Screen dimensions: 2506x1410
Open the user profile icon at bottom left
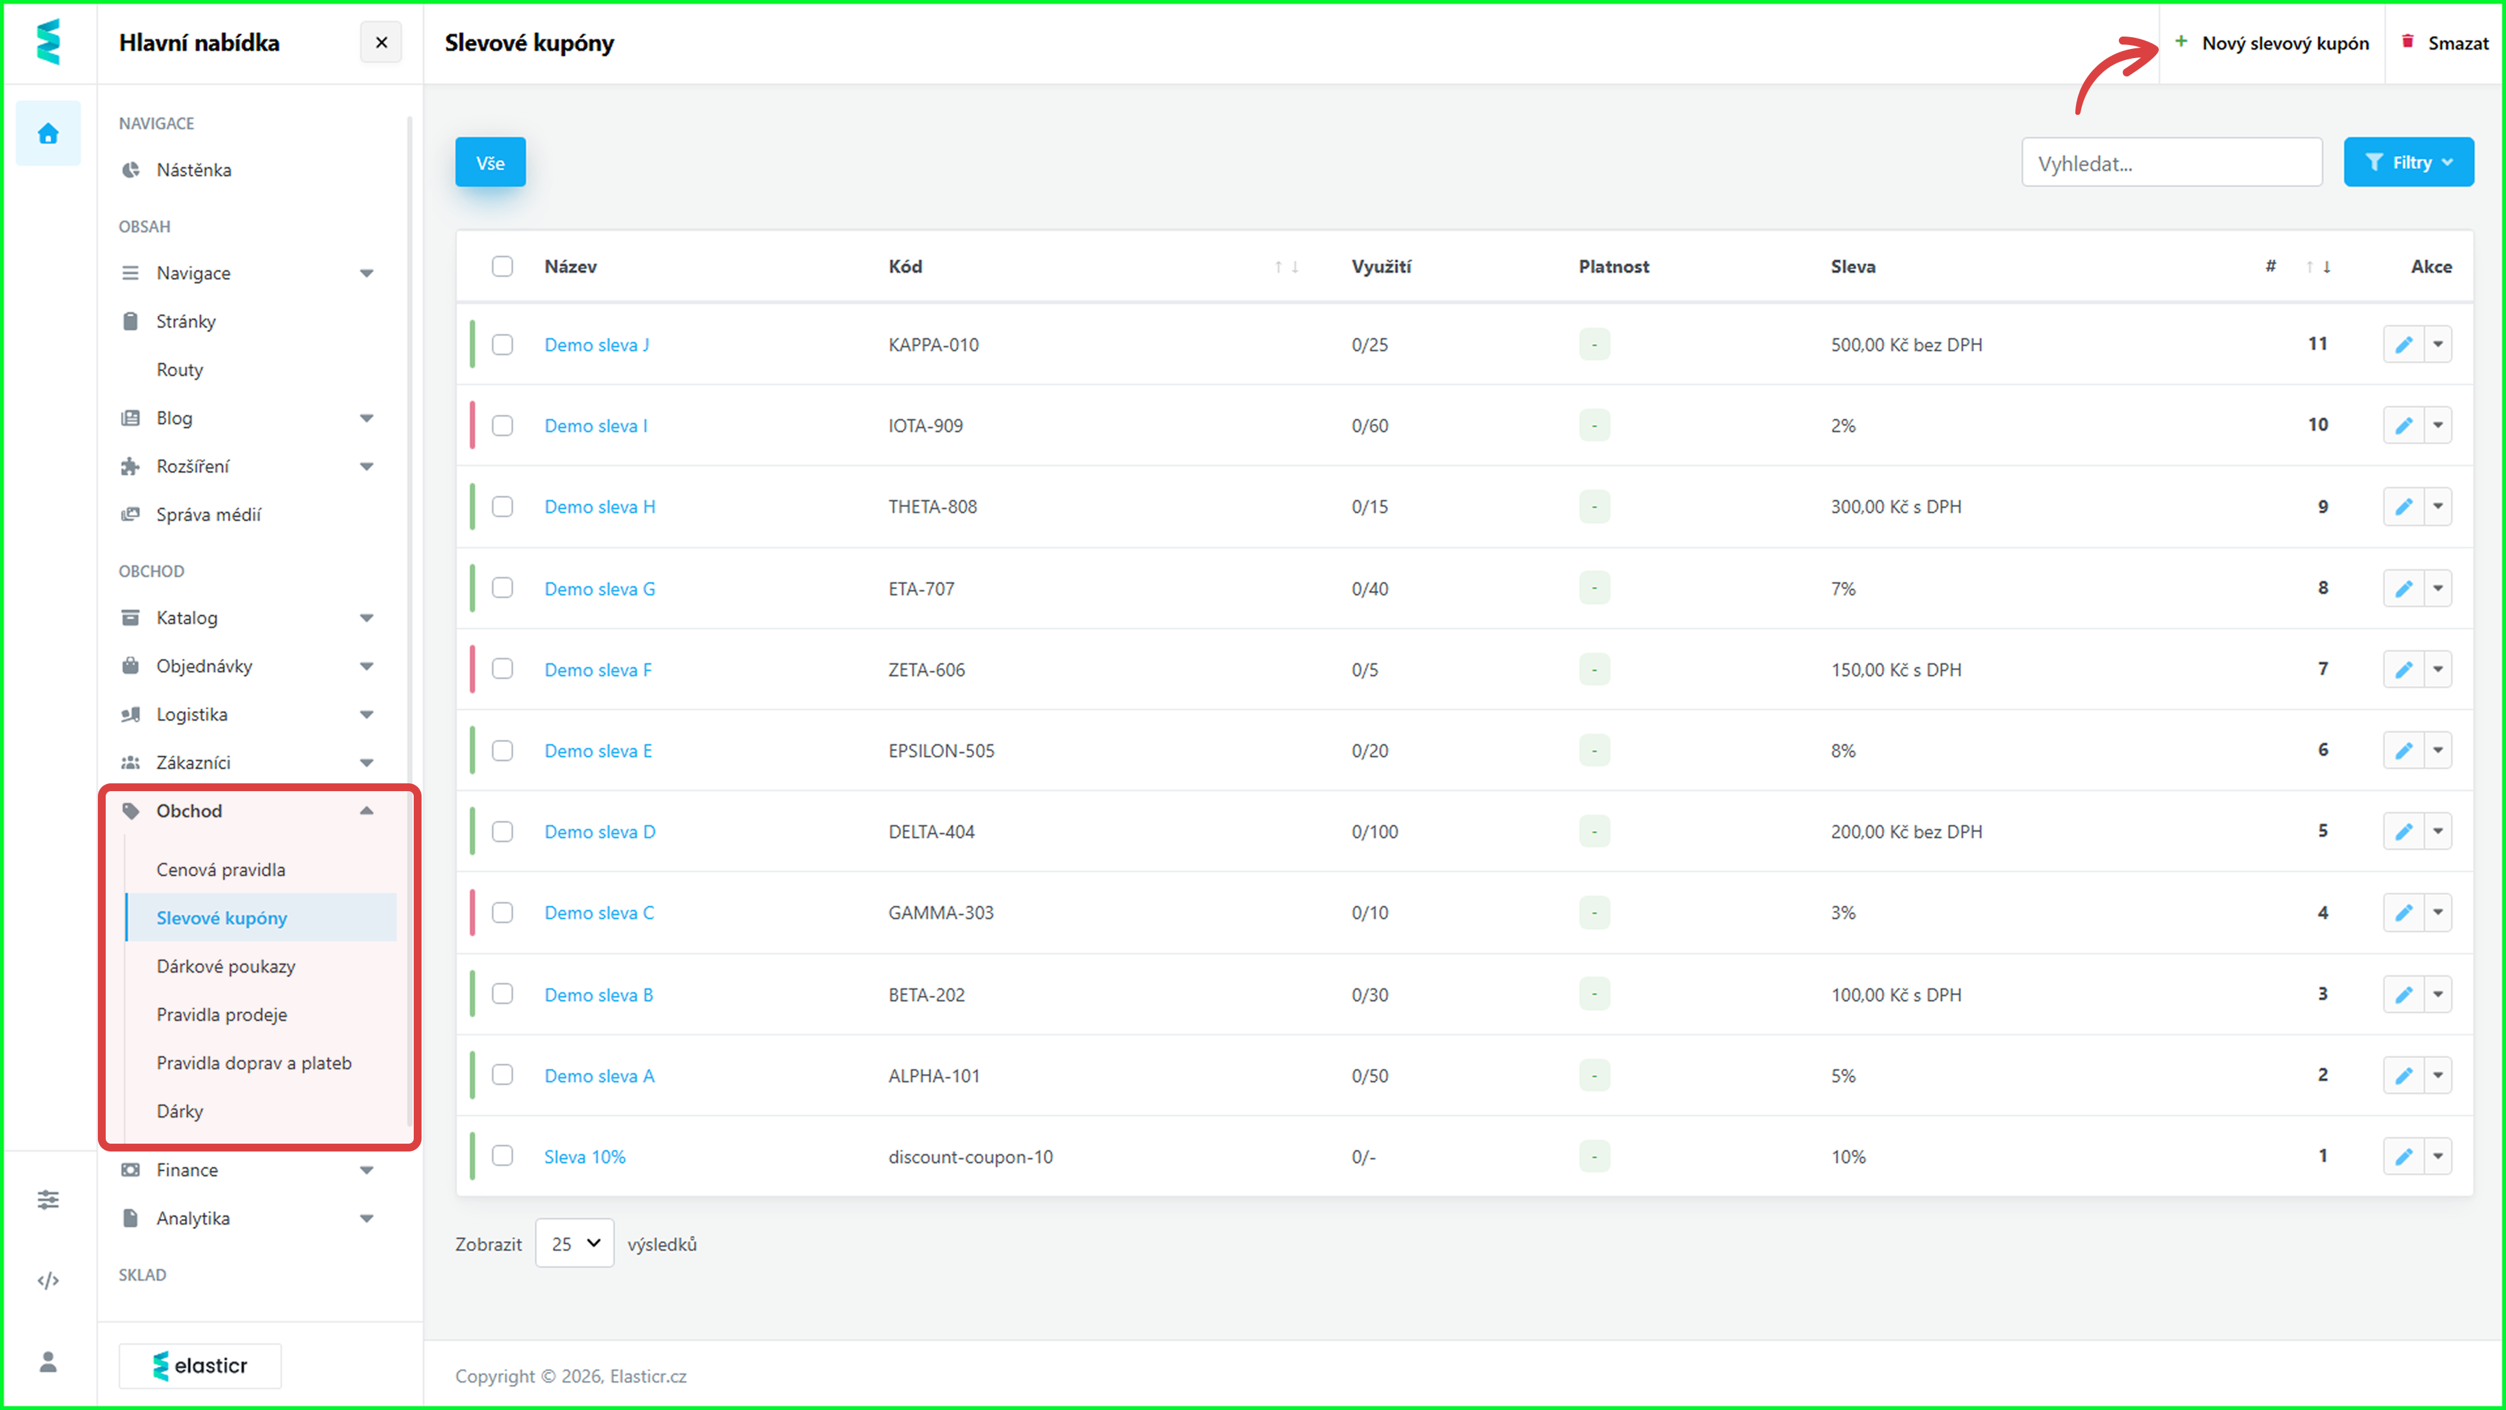pos(48,1361)
